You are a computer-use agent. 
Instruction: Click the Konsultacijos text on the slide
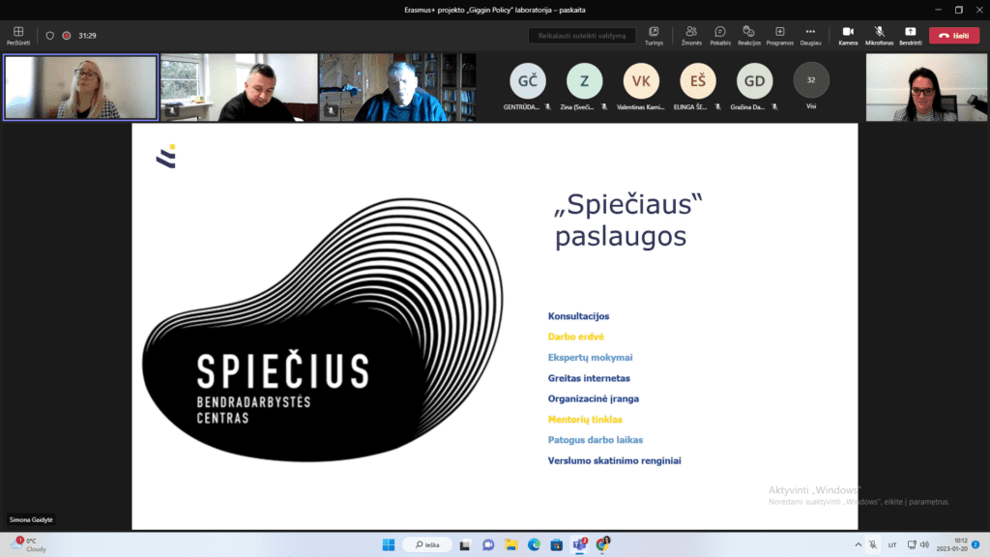[578, 316]
